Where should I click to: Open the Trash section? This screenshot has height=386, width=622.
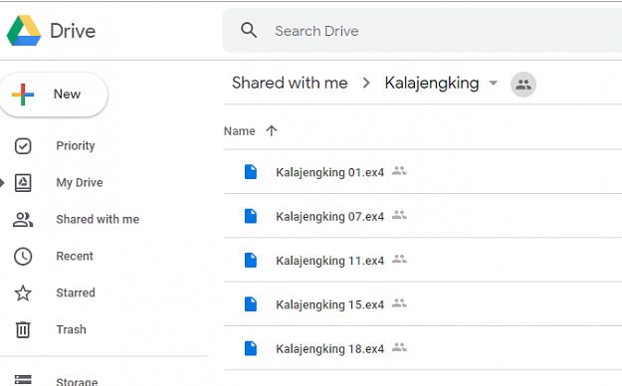click(x=71, y=329)
